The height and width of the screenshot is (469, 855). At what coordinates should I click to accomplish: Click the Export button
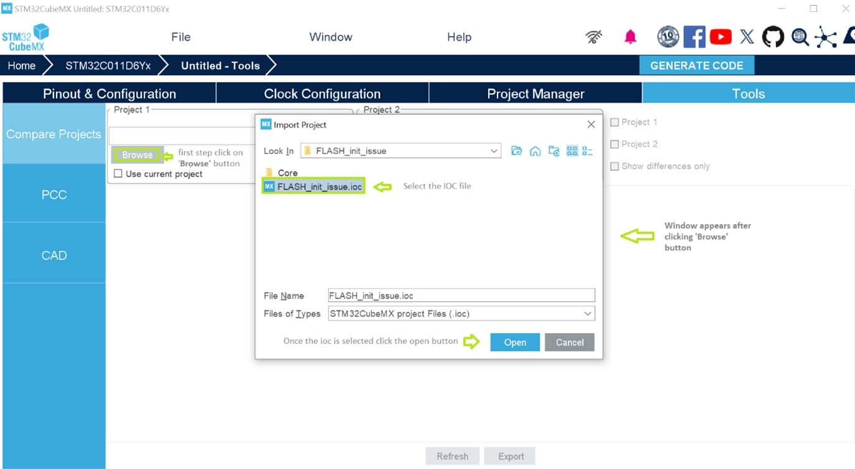(x=511, y=456)
